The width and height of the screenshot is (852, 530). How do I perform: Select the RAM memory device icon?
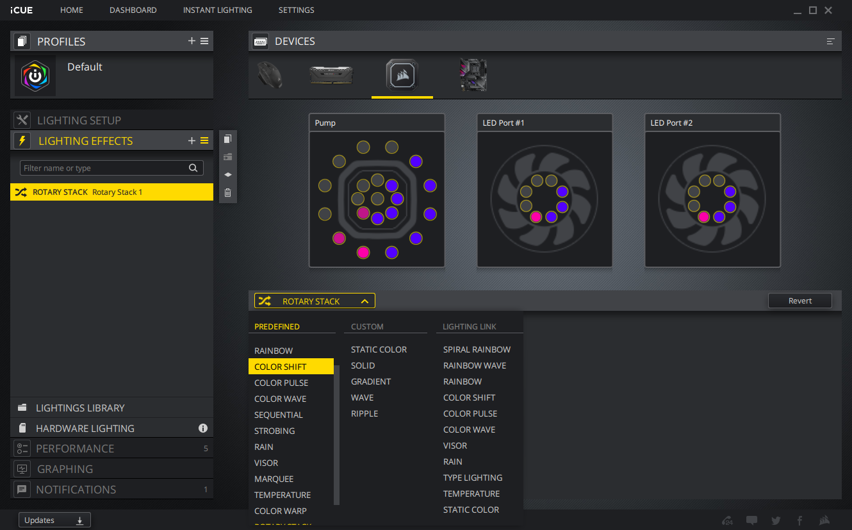point(330,75)
